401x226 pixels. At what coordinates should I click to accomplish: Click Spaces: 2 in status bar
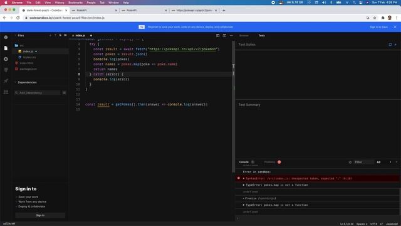pyautogui.click(x=362, y=224)
